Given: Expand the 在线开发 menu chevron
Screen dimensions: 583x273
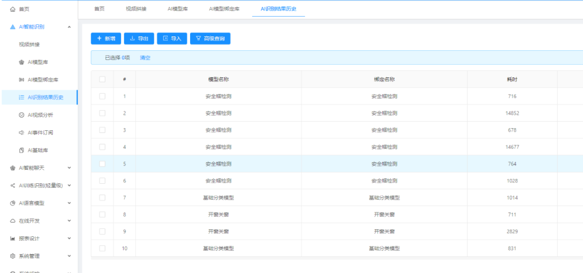Looking at the screenshot, I should point(69,221).
